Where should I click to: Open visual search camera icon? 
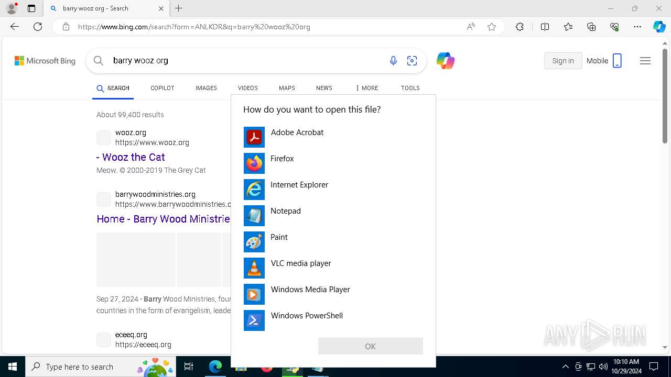[412, 61]
